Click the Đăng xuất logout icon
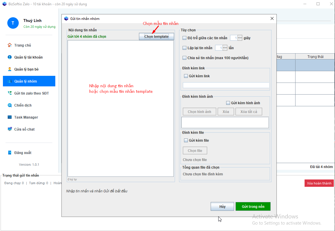This screenshot has height=231, width=335. pos(10,153)
